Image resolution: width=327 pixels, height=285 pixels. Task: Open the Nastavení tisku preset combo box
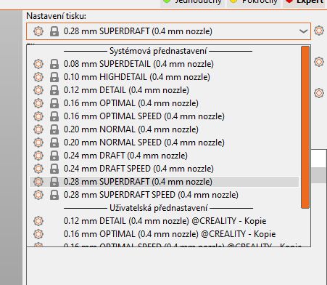(168, 31)
